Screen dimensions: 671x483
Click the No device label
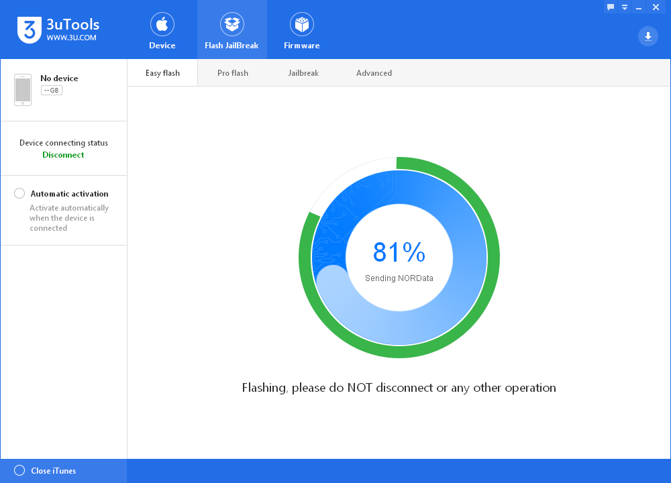tap(59, 78)
